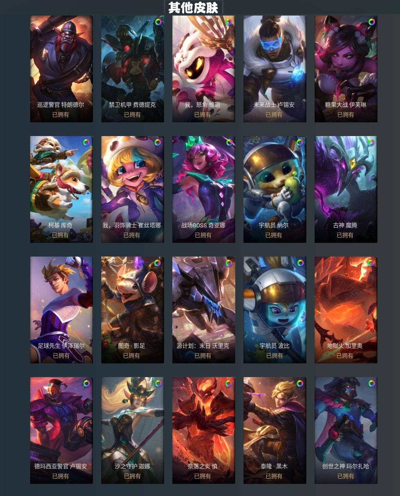This screenshot has height=496, width=400.
Task: Open the 巡逻警官 特朗德尔 skin card
Action: [x=62, y=69]
